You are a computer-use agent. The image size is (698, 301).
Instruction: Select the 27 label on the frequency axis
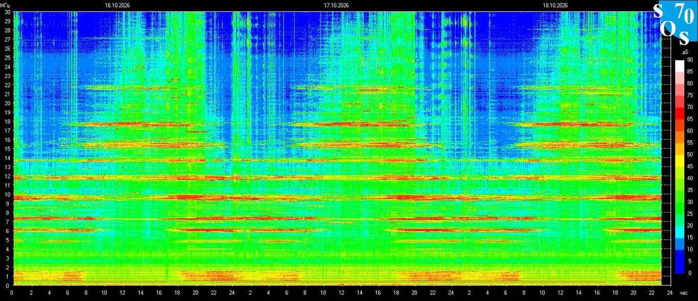click(x=7, y=39)
